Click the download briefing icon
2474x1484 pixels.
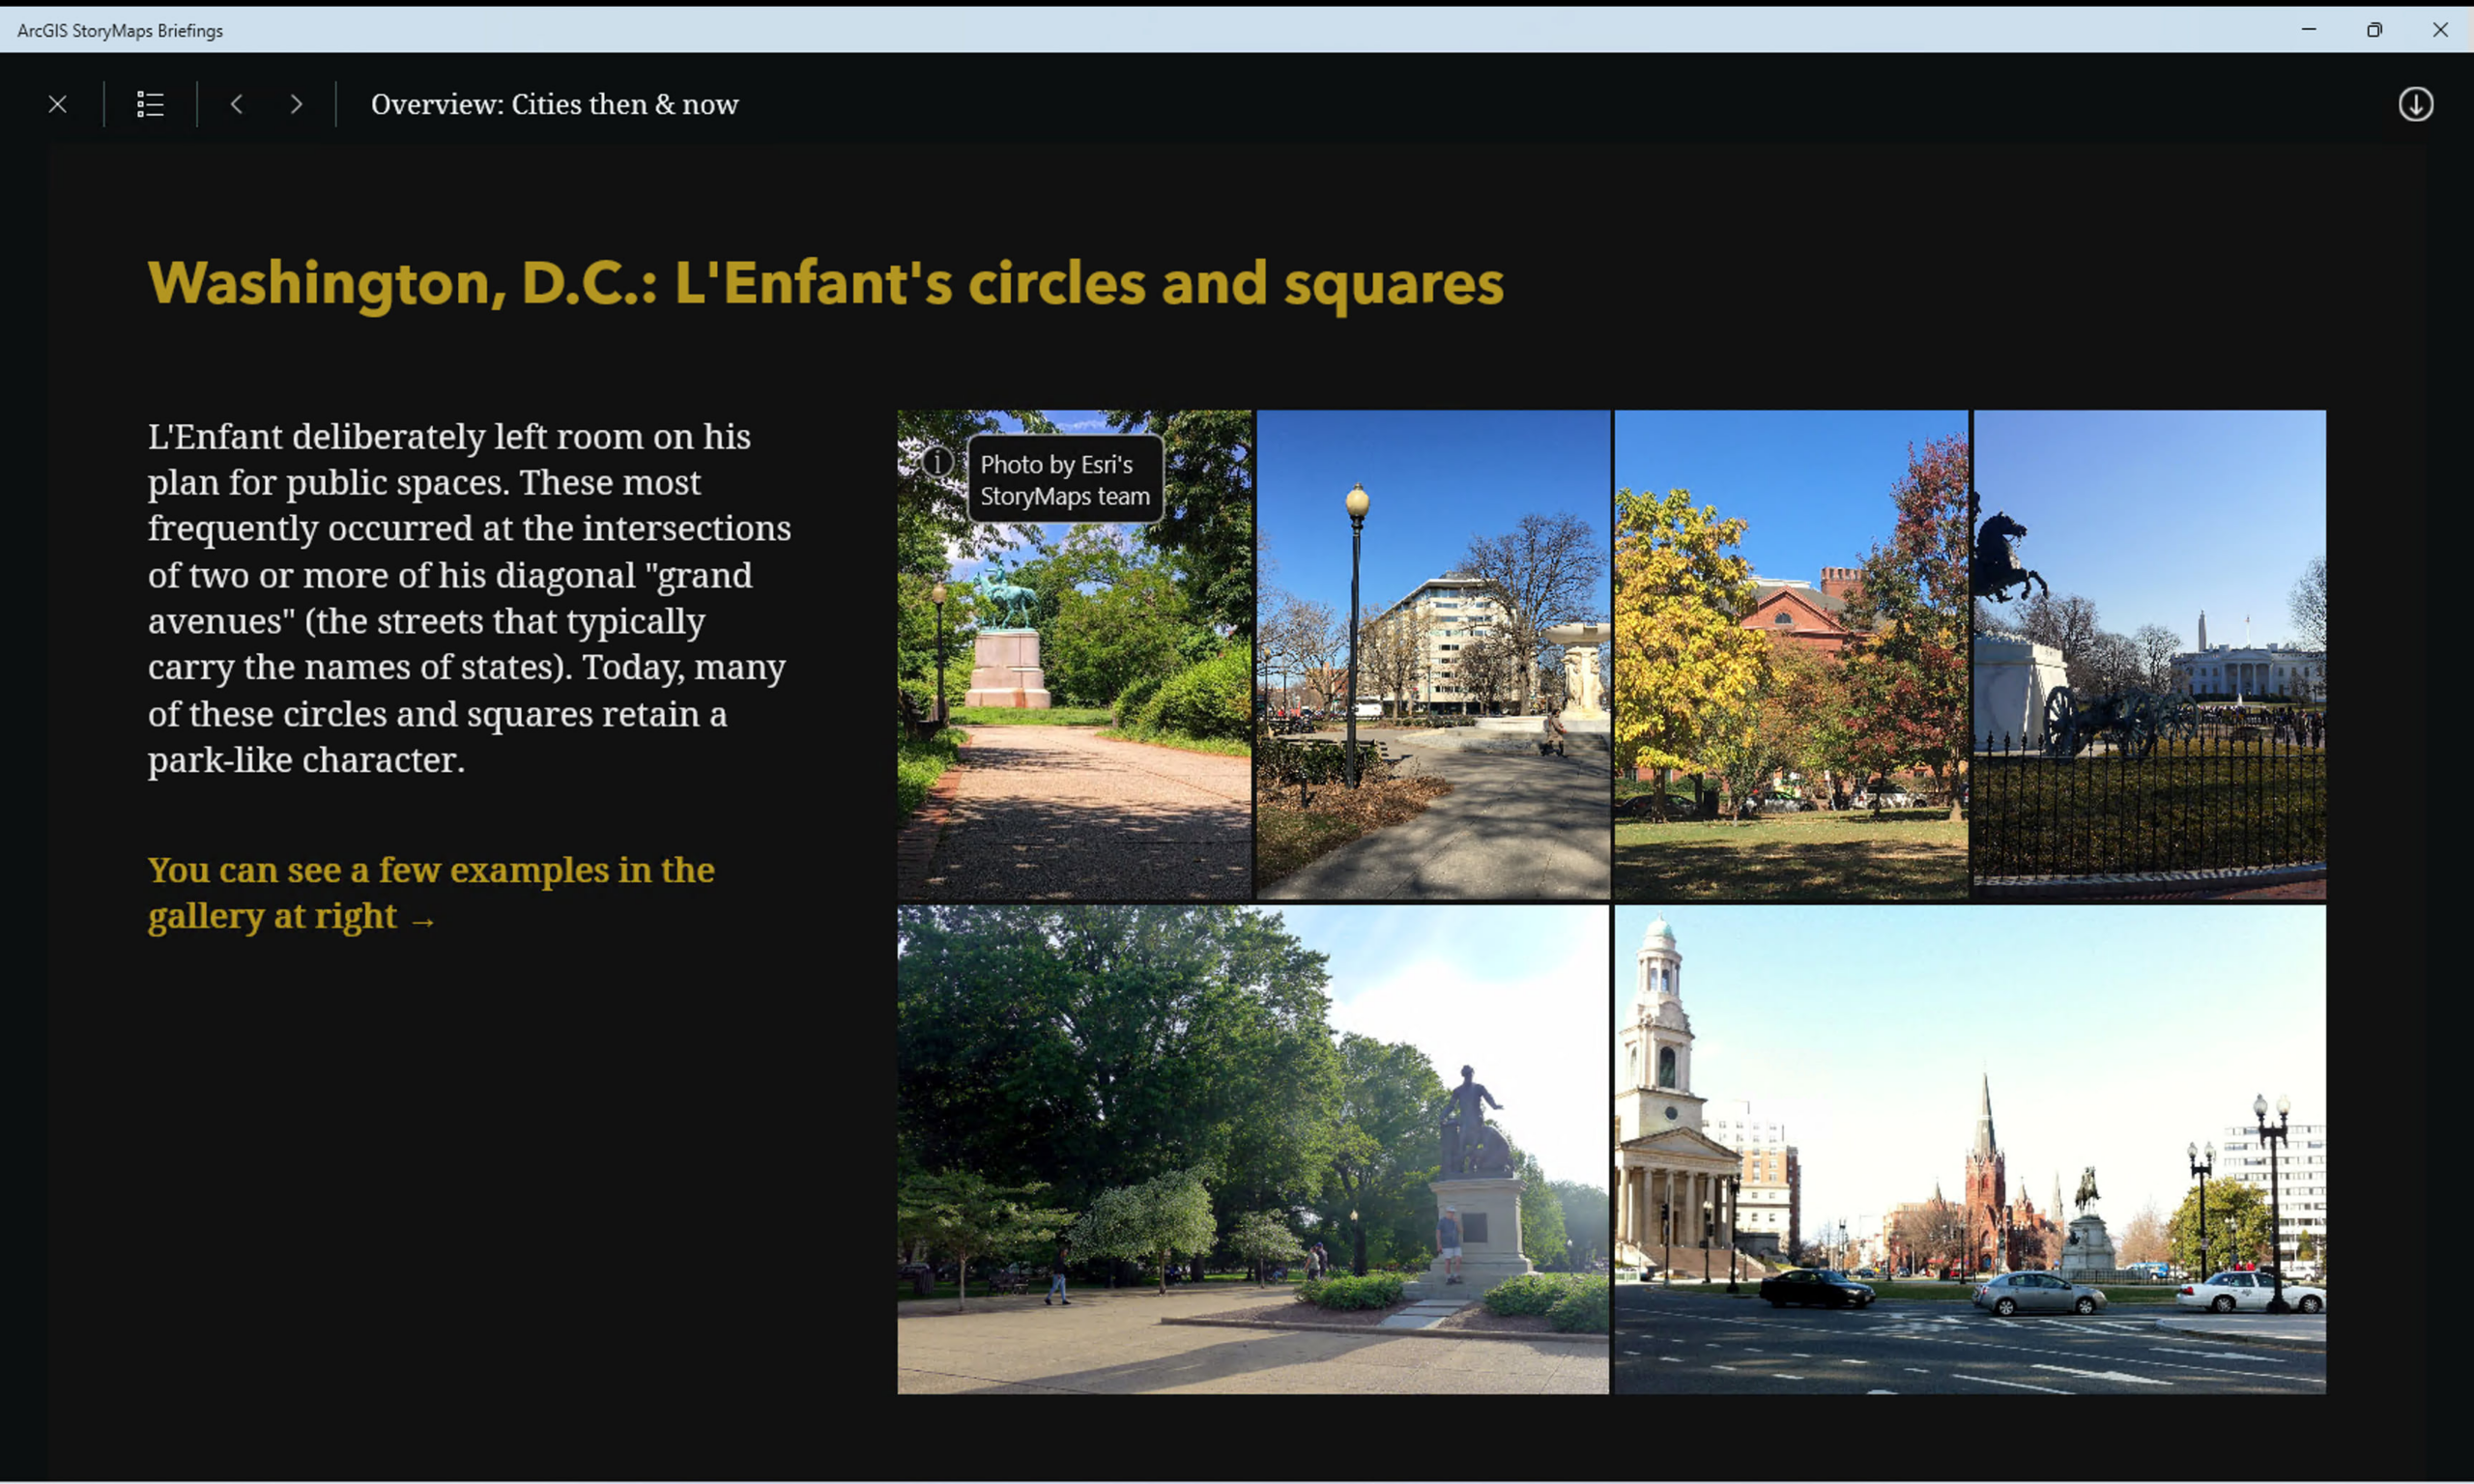2415,104
